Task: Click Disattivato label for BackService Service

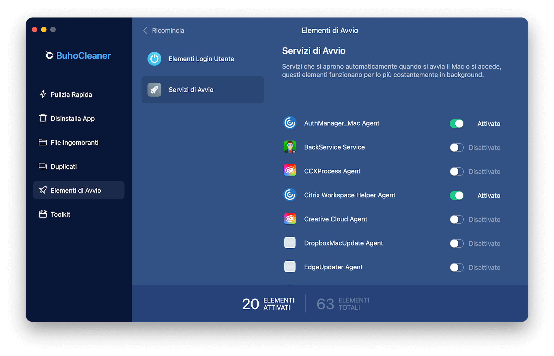Action: click(484, 148)
